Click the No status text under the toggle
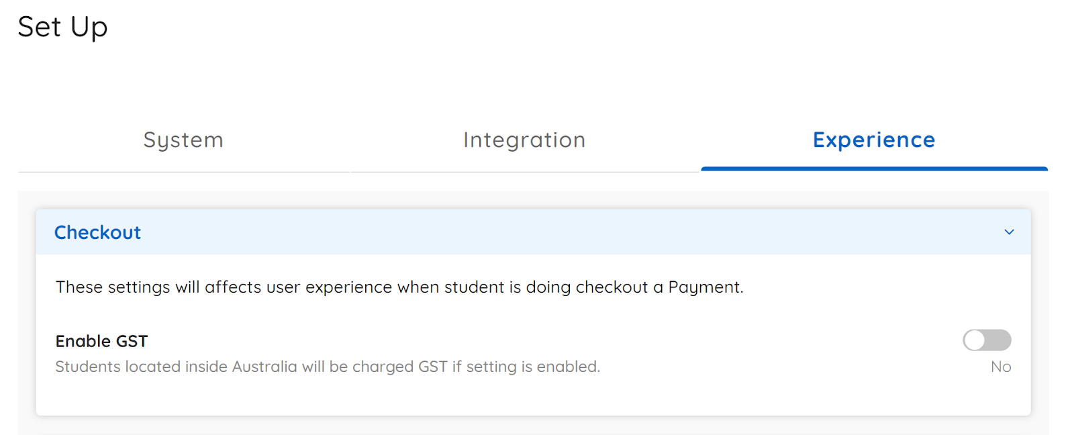1074x435 pixels. [x=1000, y=367]
